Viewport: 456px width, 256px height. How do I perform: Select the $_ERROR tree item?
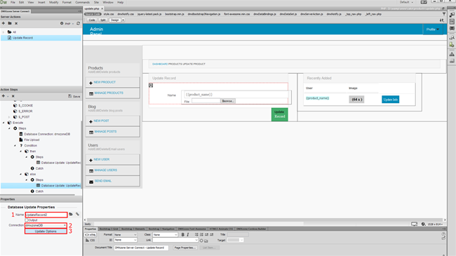click(x=25, y=111)
